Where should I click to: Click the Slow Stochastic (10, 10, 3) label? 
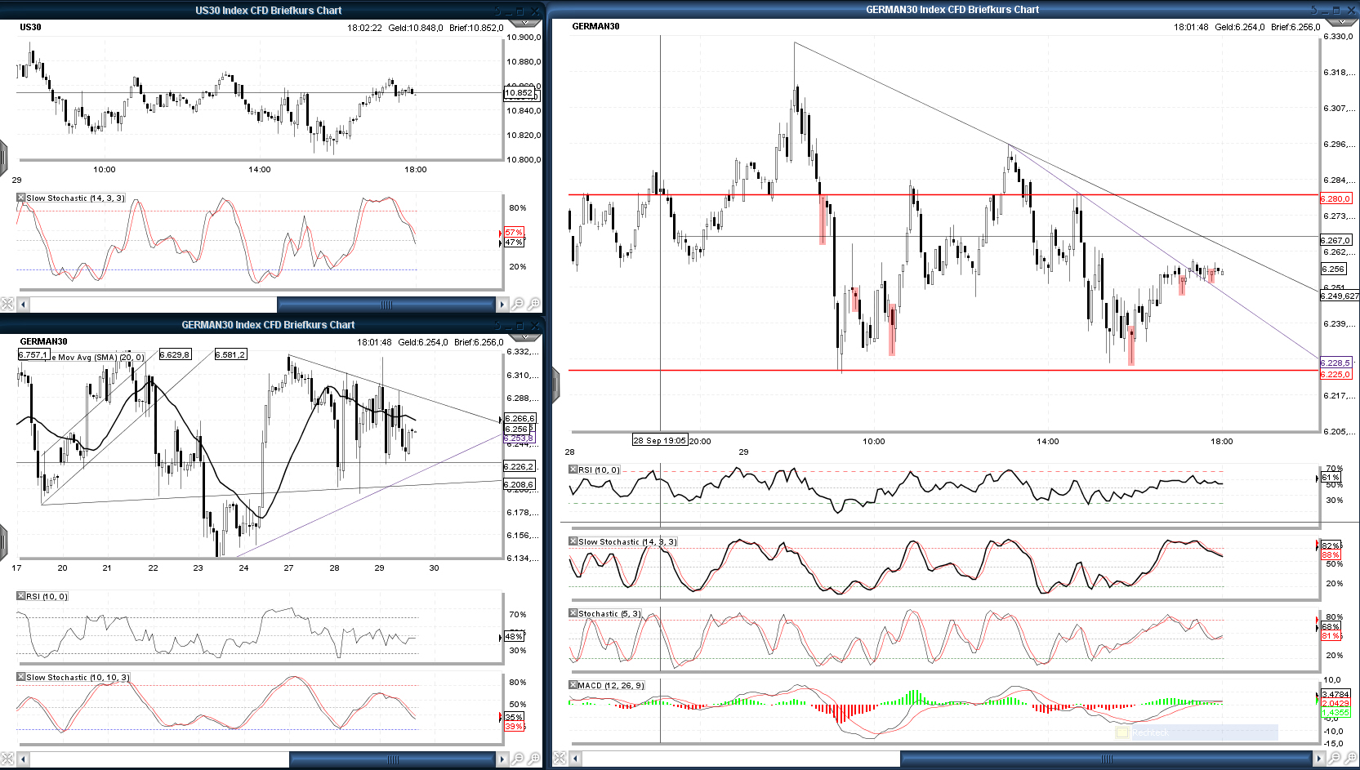click(78, 678)
